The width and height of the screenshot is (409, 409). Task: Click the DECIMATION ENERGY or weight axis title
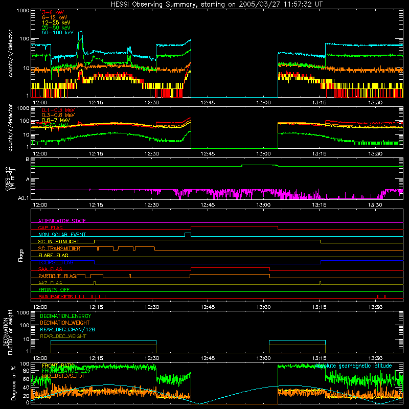(x=8, y=332)
